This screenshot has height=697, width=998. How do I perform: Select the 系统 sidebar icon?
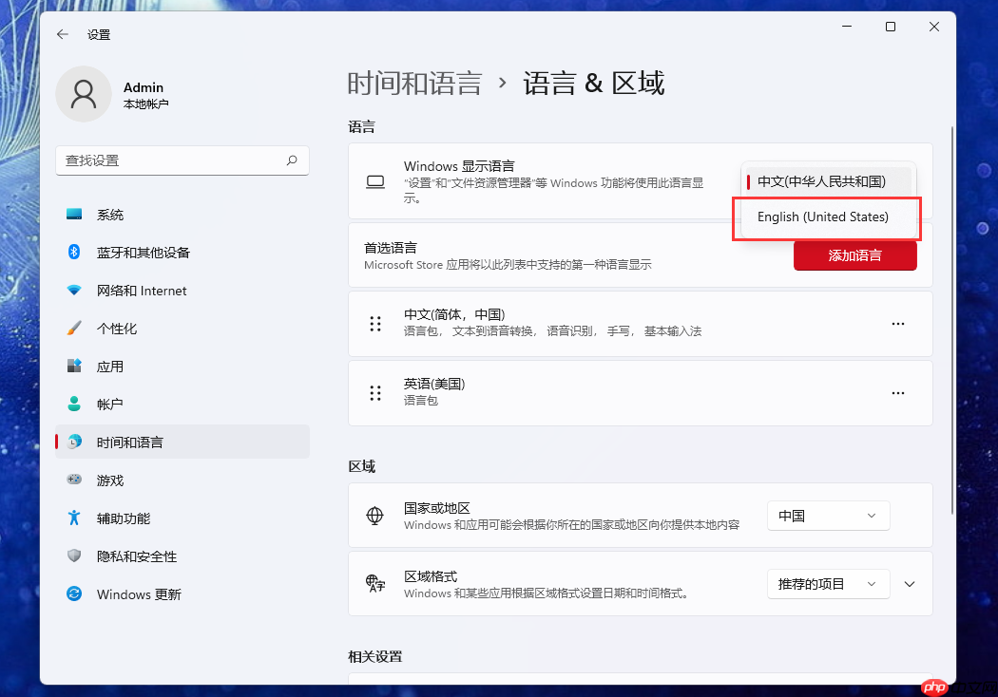click(110, 214)
